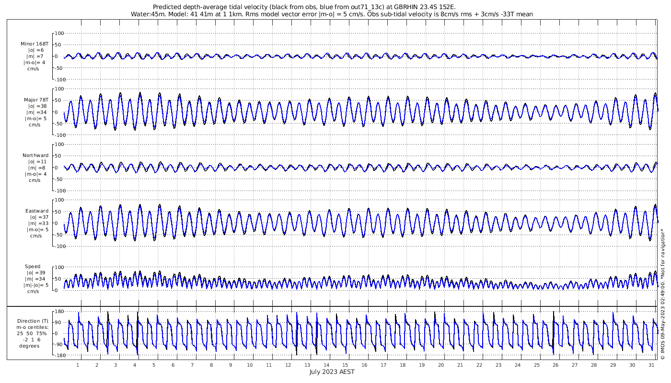Select the 'Minor 168T' panel label
671x383 pixels.
[34, 44]
